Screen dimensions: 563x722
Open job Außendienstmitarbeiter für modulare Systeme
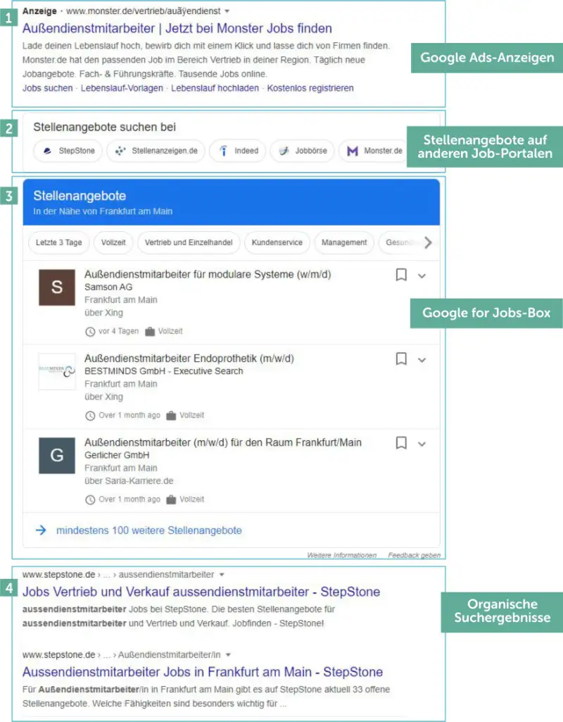tap(208, 275)
